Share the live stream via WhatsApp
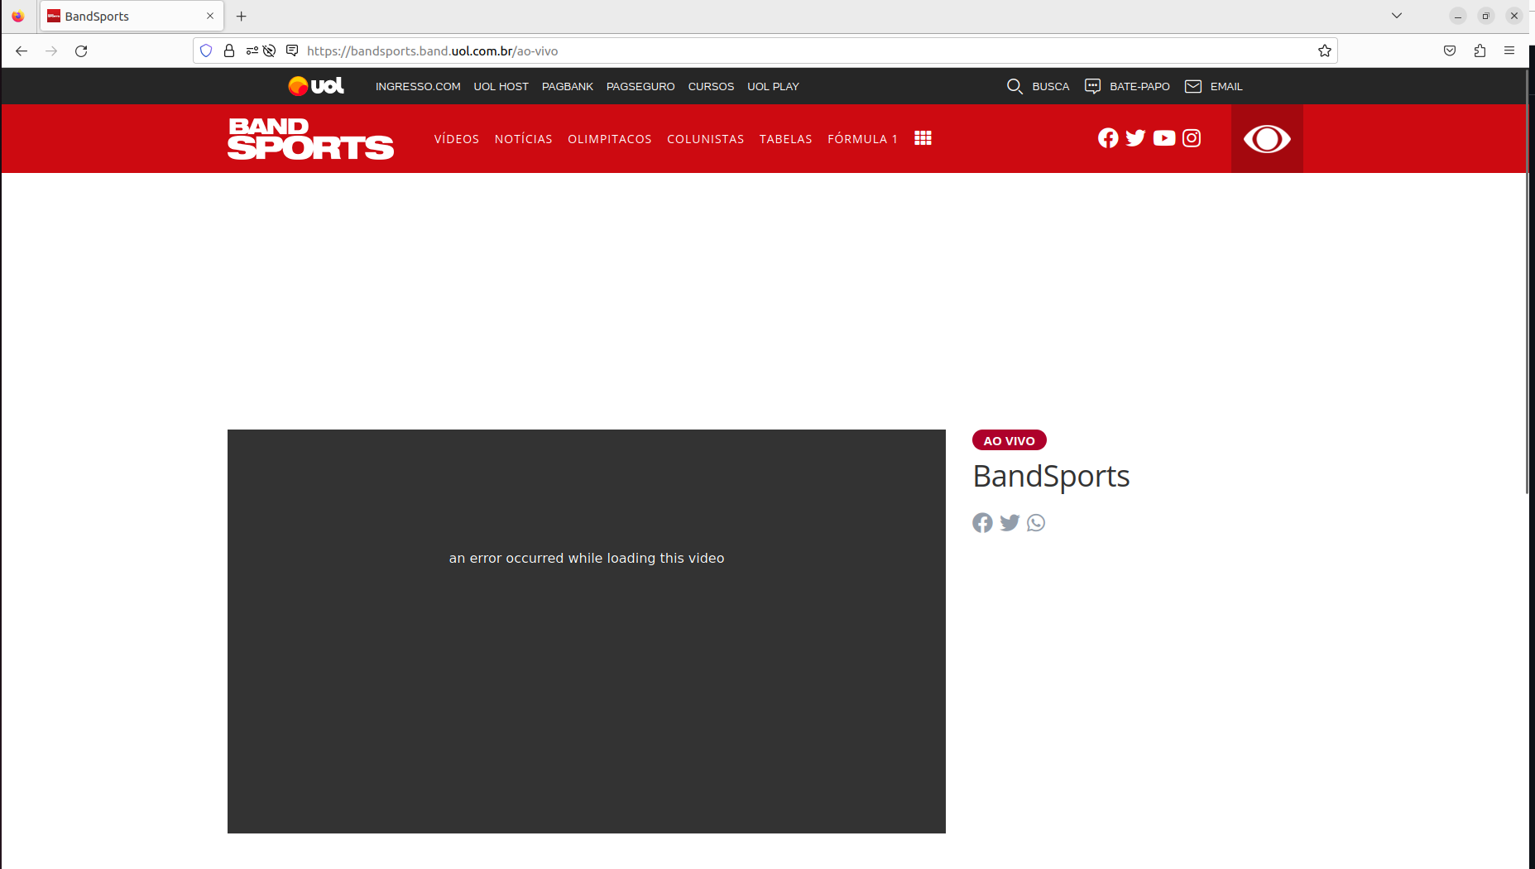The width and height of the screenshot is (1535, 869). pyautogui.click(x=1036, y=522)
